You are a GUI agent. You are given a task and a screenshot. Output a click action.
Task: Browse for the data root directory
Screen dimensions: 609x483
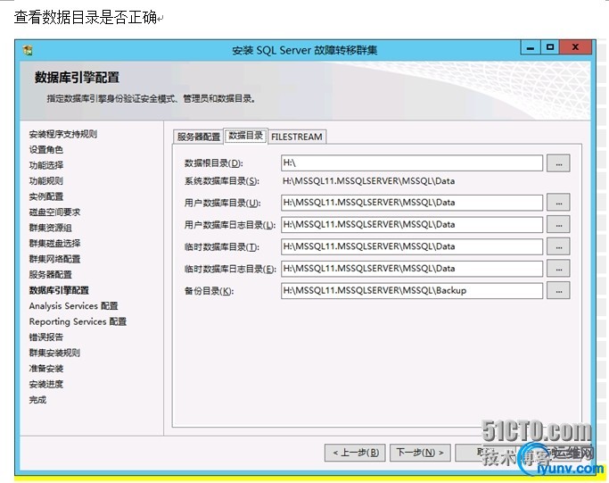[558, 163]
